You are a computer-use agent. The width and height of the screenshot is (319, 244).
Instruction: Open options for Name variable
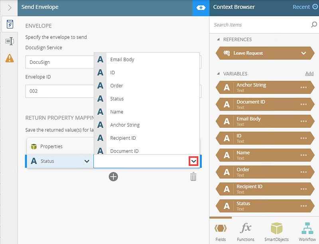[x=303, y=155]
